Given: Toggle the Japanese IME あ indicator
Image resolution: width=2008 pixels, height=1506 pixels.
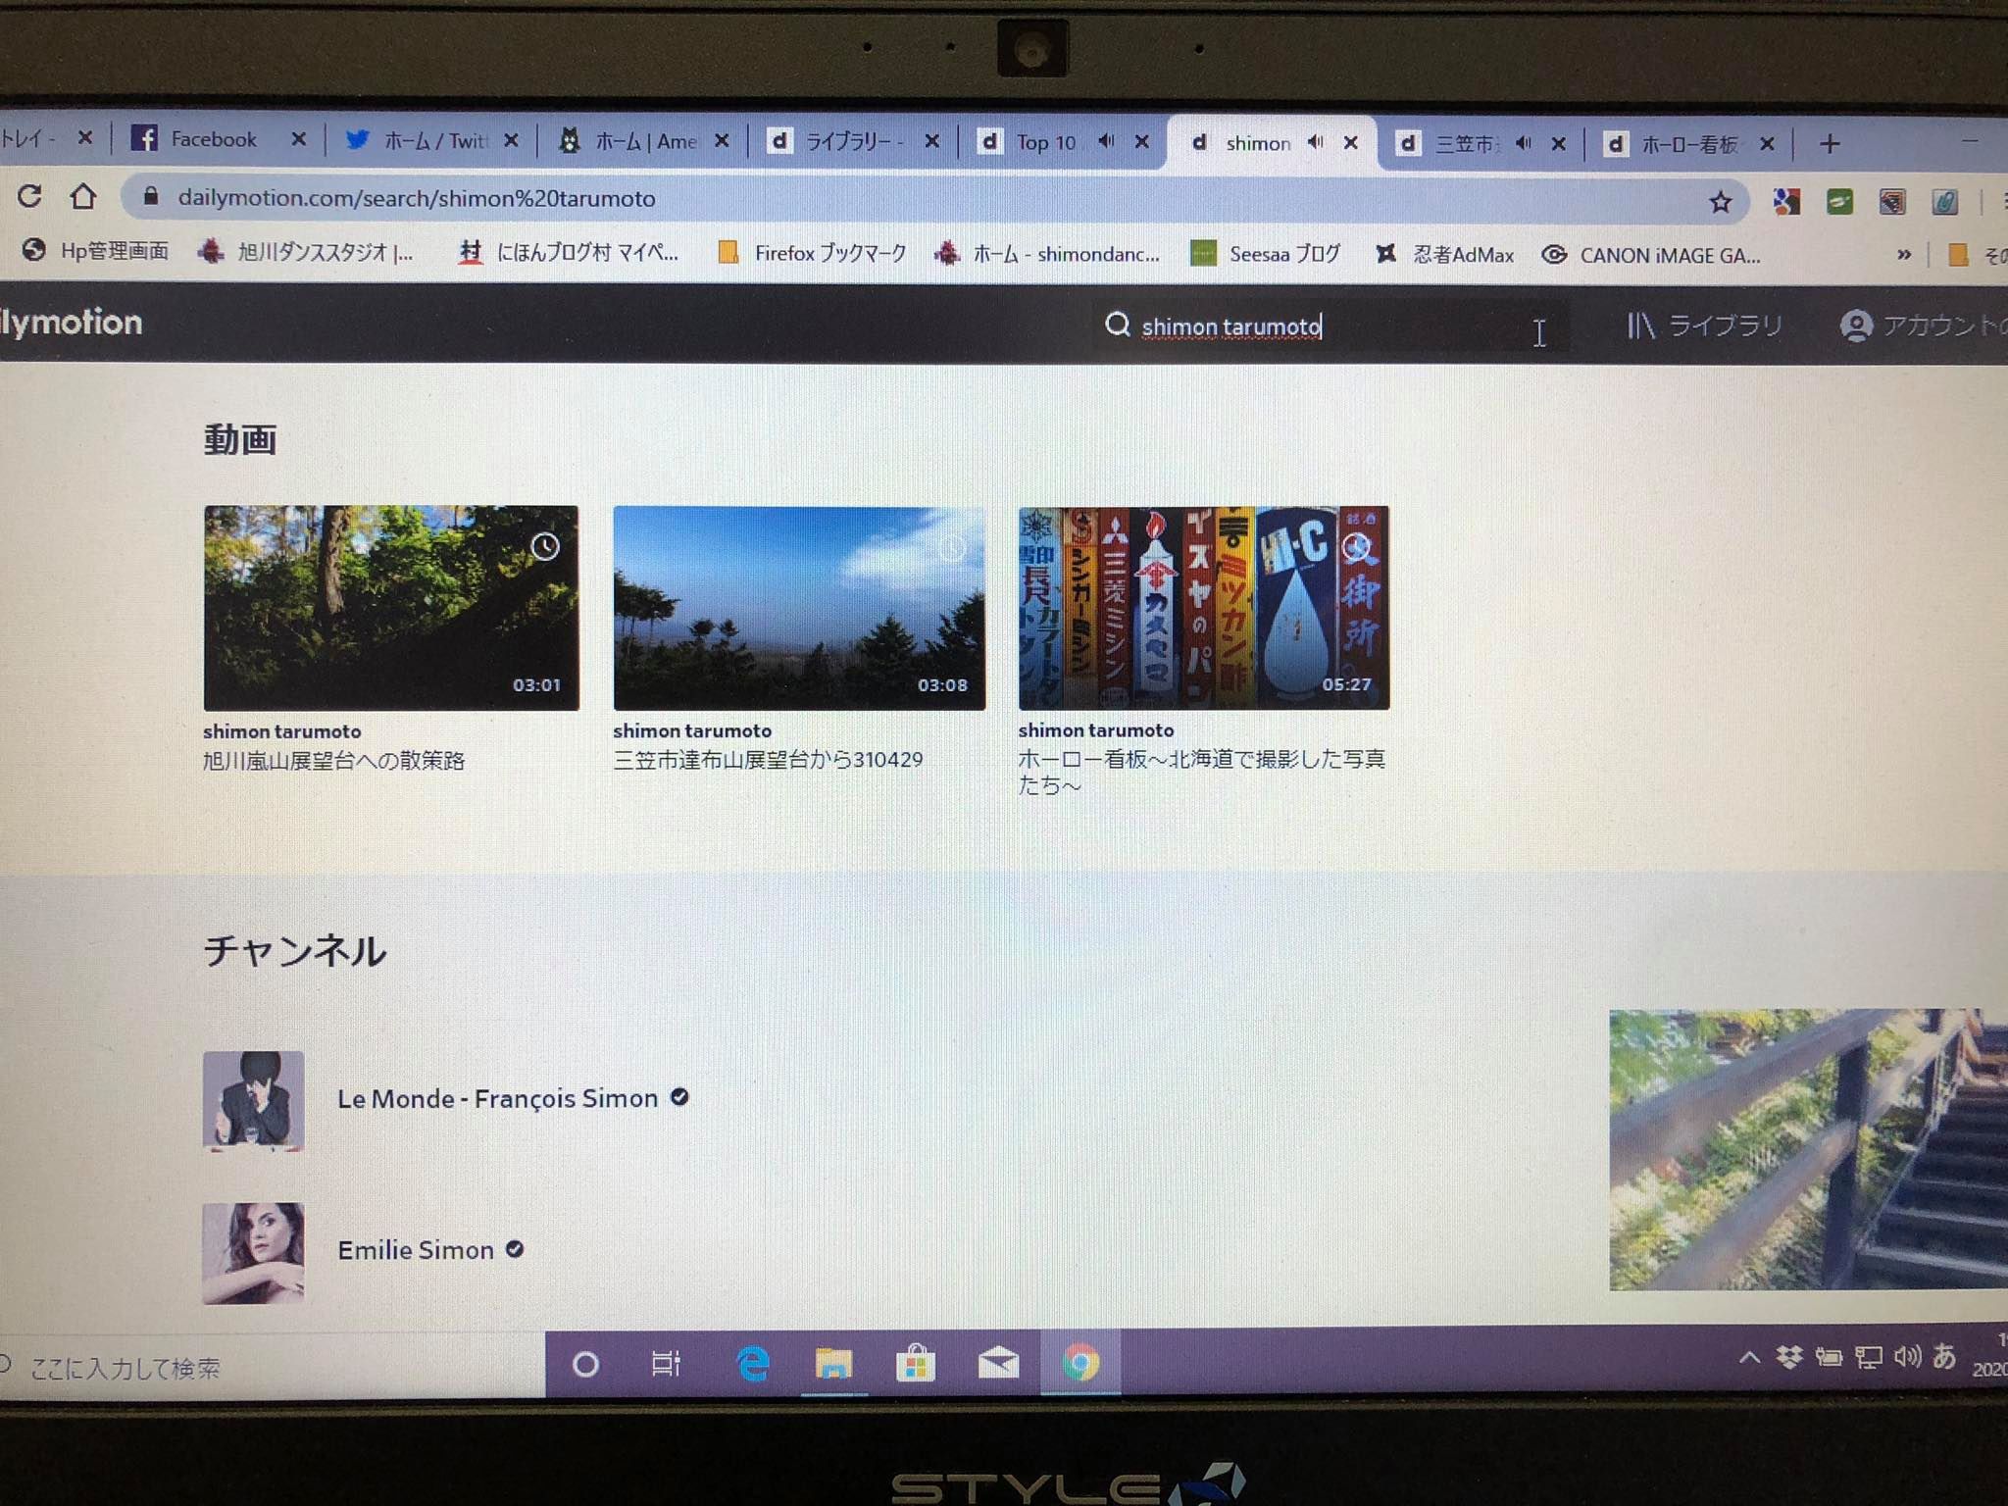Looking at the screenshot, I should (x=1944, y=1356).
